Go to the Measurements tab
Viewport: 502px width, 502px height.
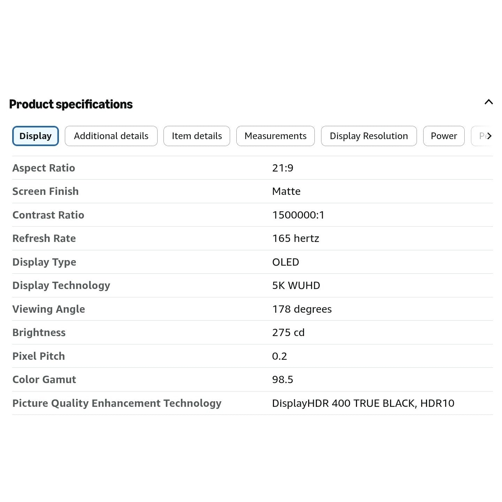pyautogui.click(x=275, y=136)
